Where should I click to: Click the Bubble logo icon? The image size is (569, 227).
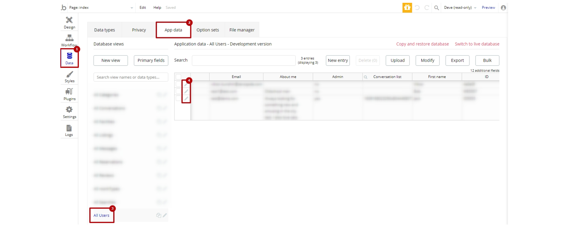click(64, 7)
